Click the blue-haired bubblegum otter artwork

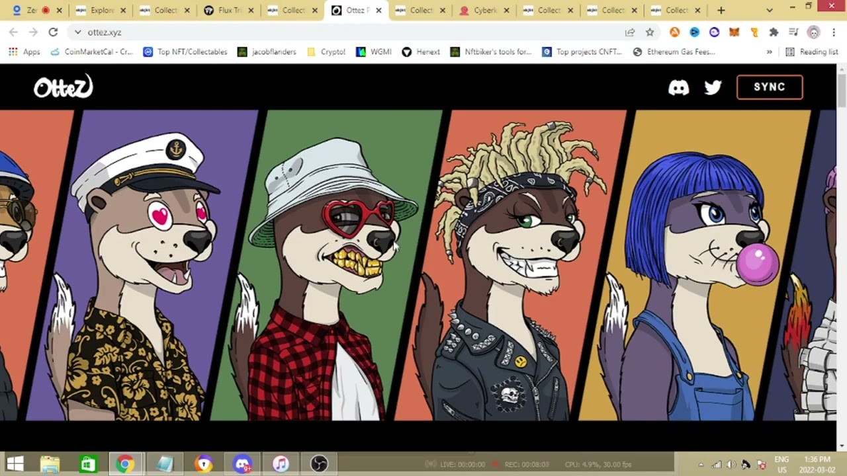(695, 266)
